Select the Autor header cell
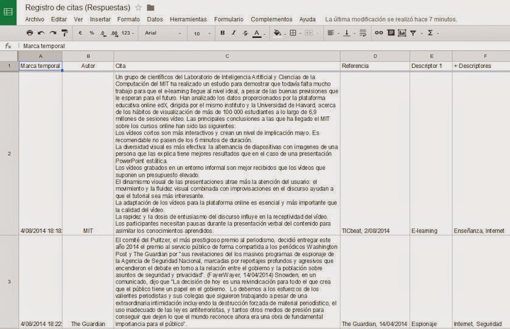 [x=88, y=66]
